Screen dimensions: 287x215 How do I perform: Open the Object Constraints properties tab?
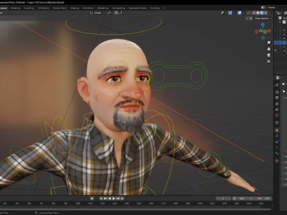[x=277, y=142]
